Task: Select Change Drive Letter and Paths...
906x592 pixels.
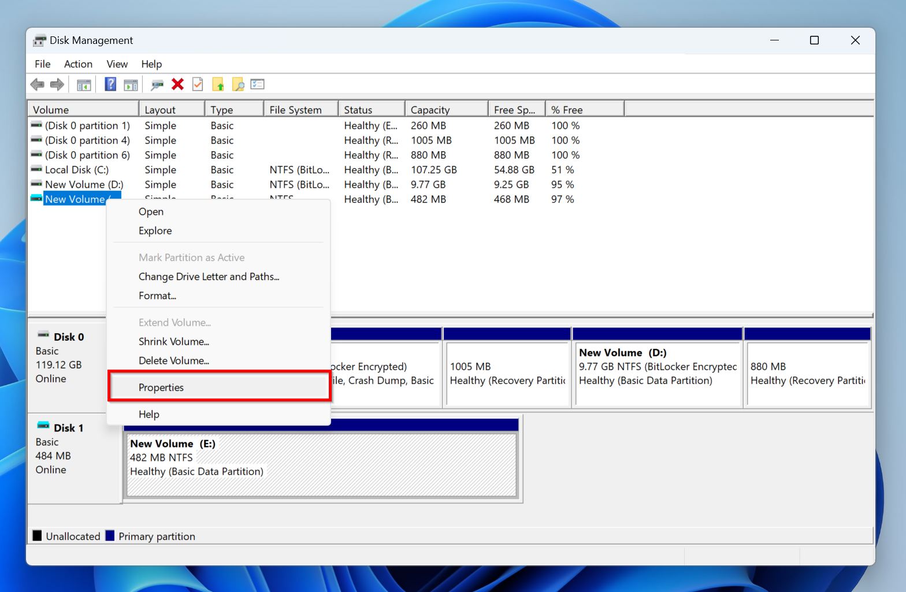Action: 219,277
